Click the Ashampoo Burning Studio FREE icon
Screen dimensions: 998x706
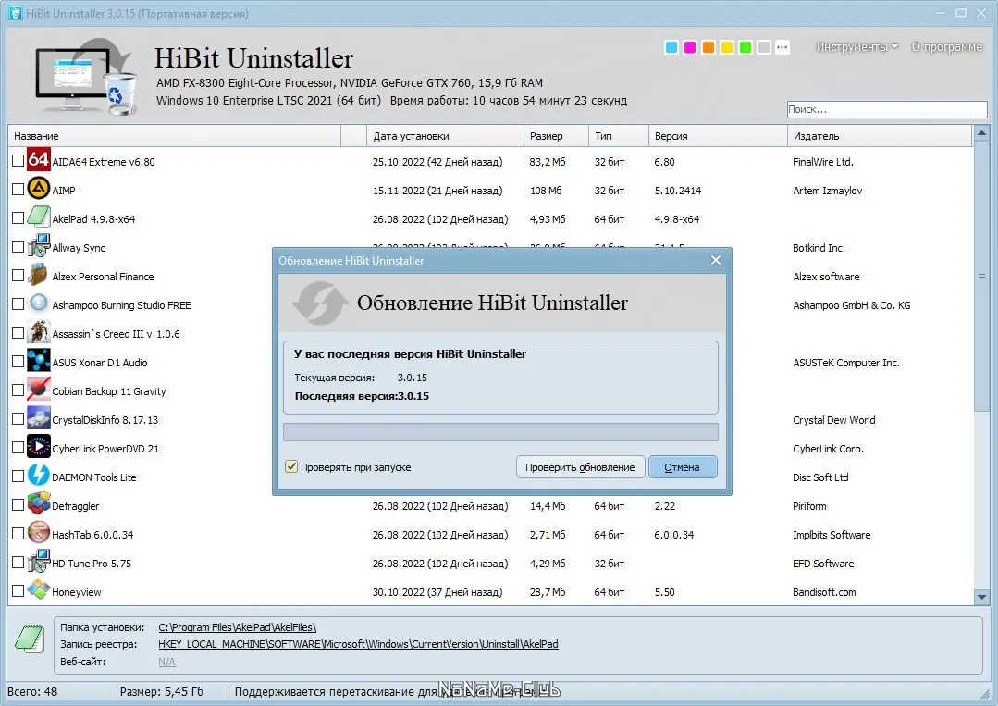(38, 303)
